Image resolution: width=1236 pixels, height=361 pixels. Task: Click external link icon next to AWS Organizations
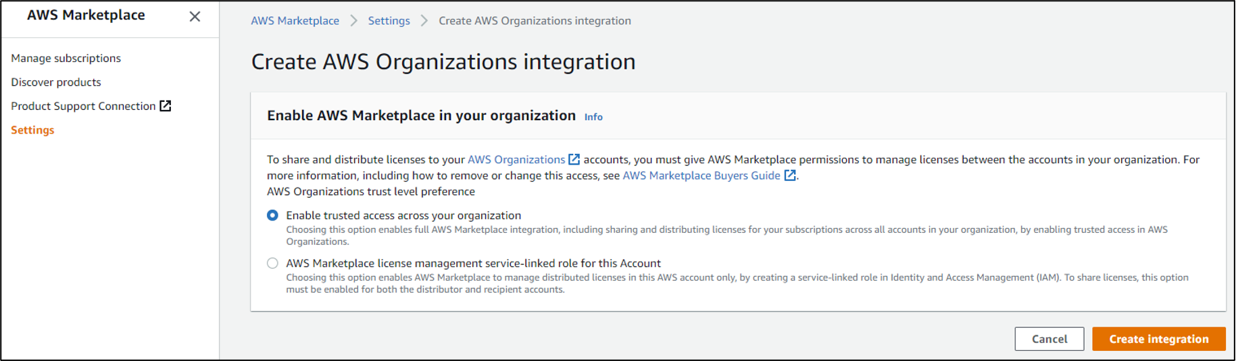(574, 159)
